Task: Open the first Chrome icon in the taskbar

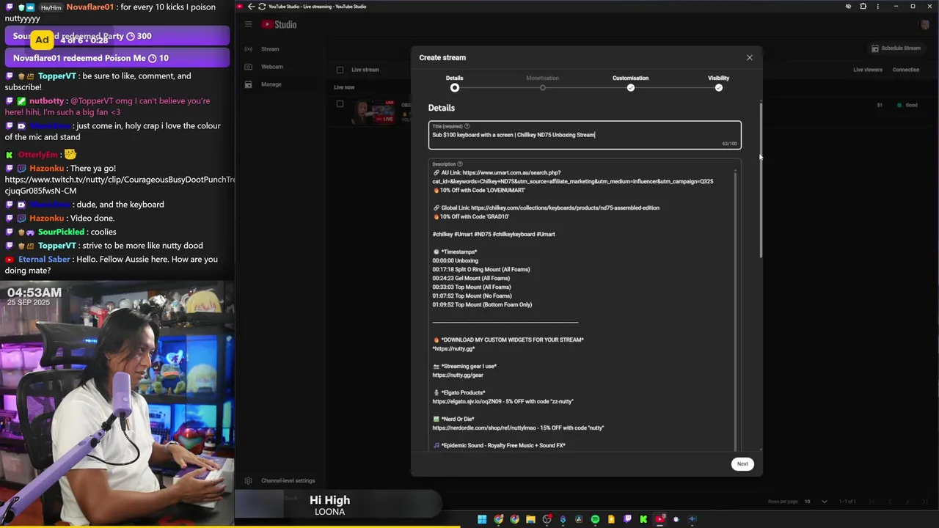Action: 498,519
